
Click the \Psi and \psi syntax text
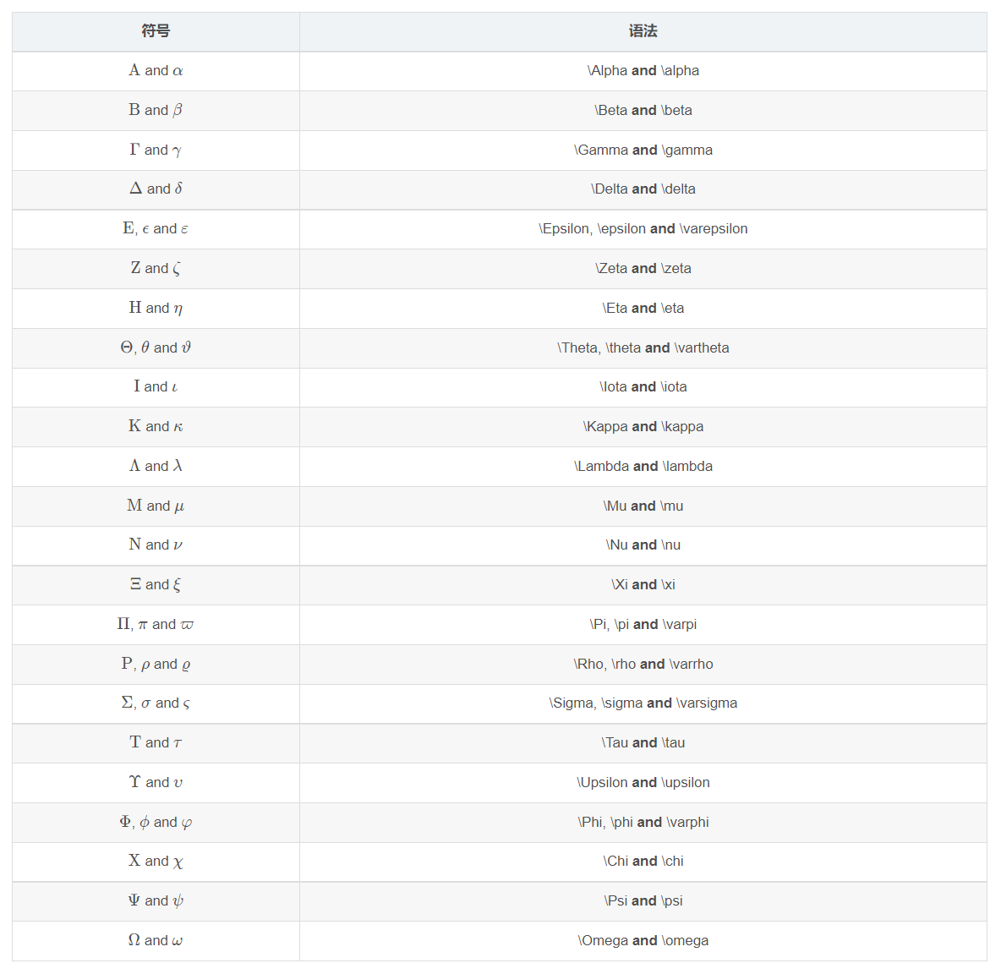643,901
